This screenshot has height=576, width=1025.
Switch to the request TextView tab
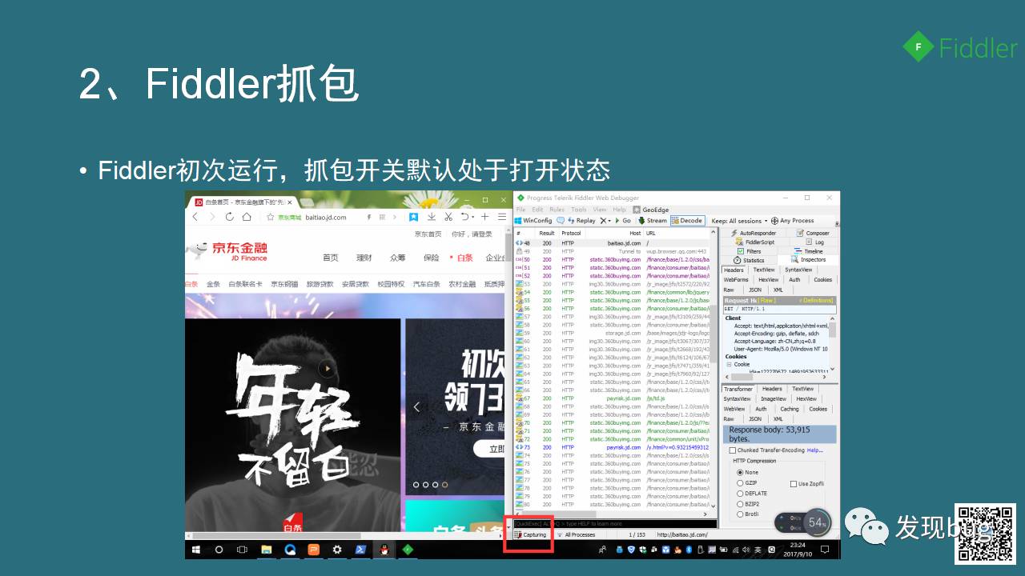click(x=764, y=270)
